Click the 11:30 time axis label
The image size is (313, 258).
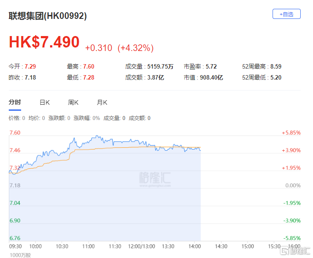pos(115,247)
